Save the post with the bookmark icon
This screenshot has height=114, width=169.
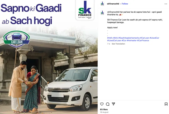tap(166, 104)
